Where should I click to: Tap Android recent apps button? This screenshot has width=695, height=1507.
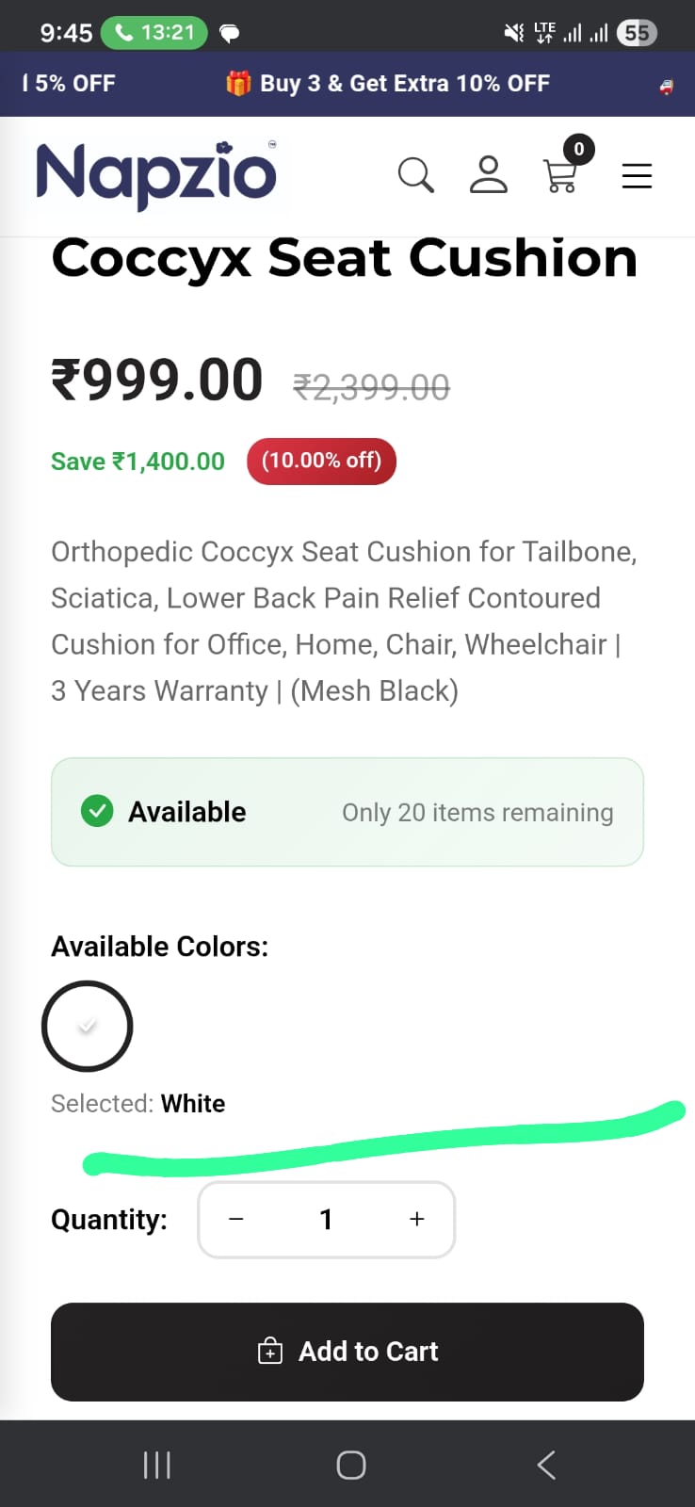tap(156, 1465)
